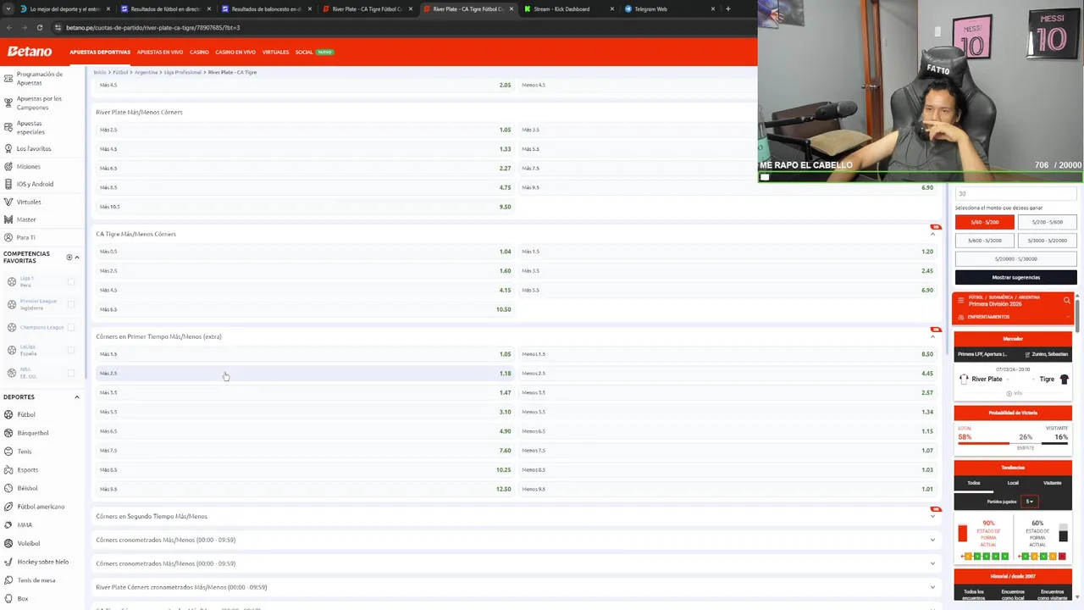Click the search icon in stats widget

click(x=1066, y=300)
